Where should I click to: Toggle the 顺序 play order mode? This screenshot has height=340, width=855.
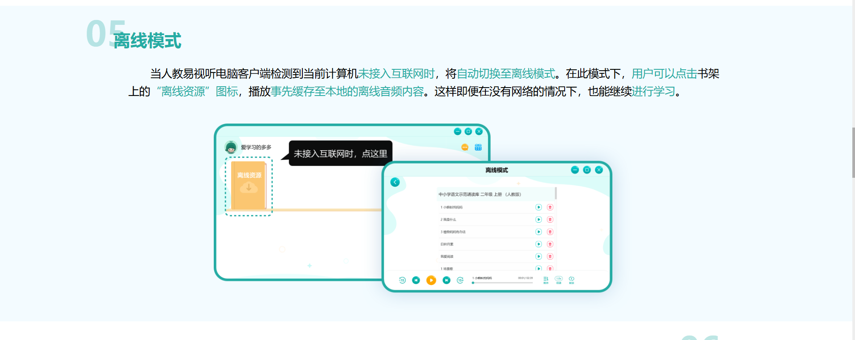click(546, 280)
